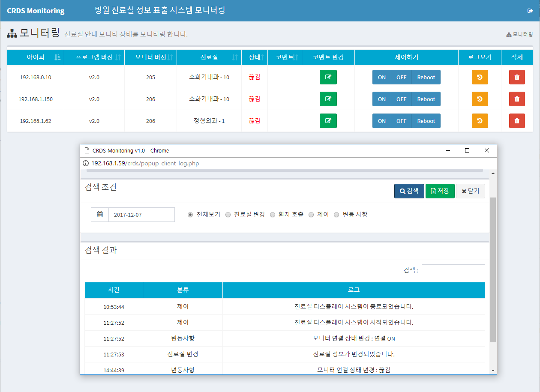Edit comment for monitor 192.168.0.10
The height and width of the screenshot is (392, 540).
click(328, 77)
